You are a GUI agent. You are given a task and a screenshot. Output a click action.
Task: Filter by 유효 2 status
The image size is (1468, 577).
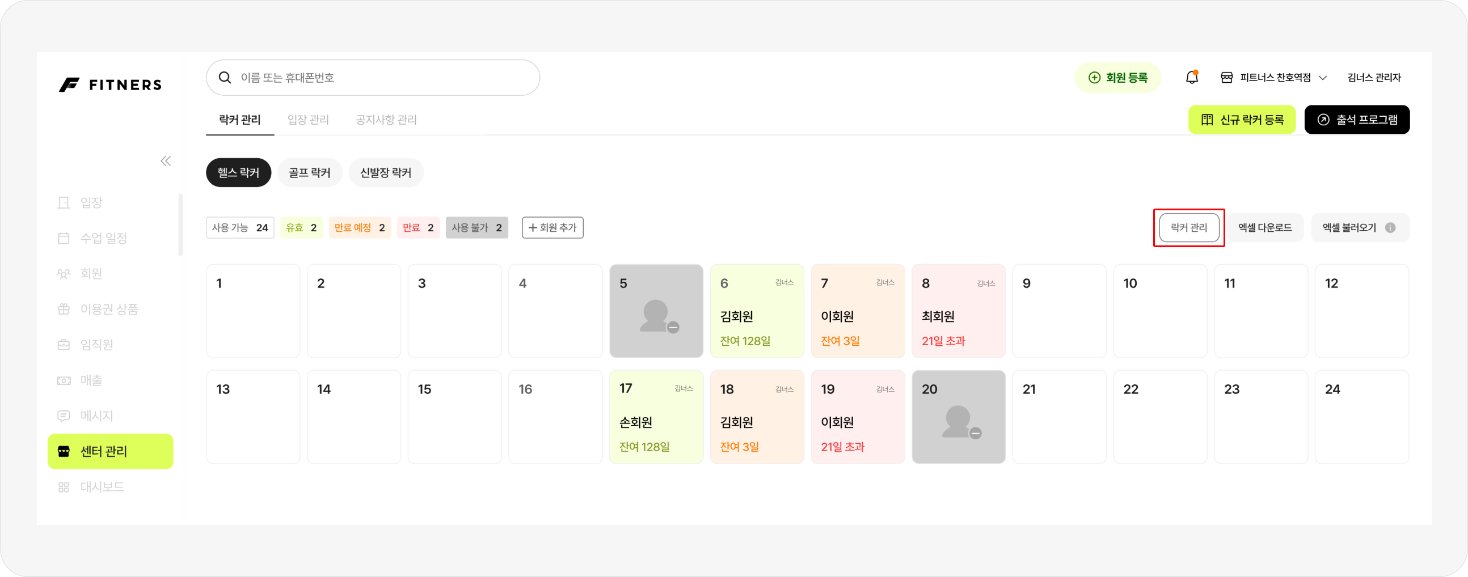coord(301,228)
